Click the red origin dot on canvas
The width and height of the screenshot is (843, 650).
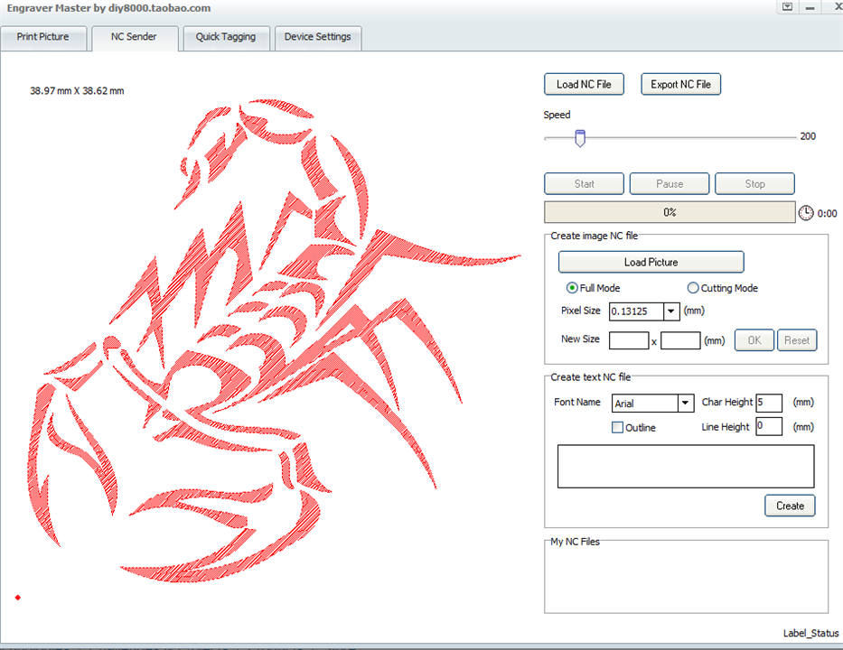pyautogui.click(x=17, y=598)
